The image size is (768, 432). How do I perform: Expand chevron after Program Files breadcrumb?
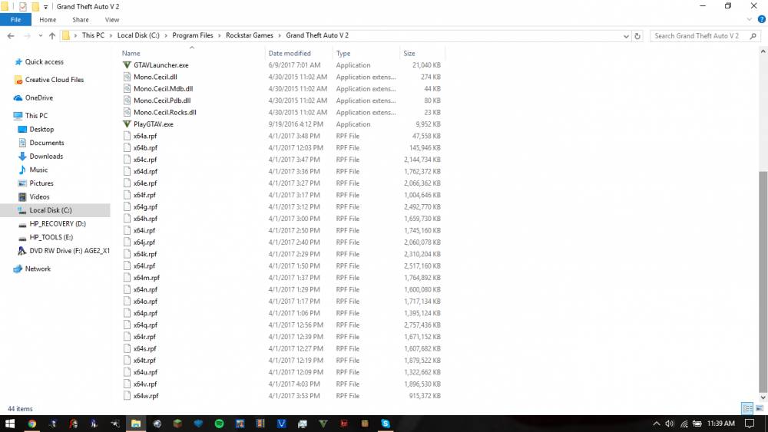(x=220, y=36)
